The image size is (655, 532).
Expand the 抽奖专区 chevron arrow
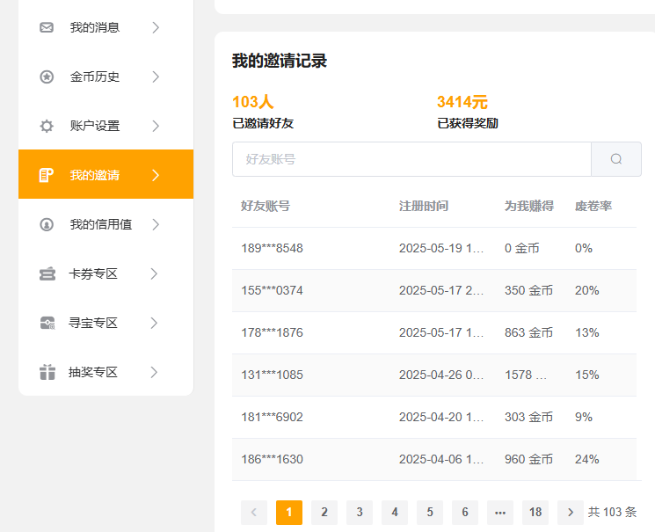pyautogui.click(x=154, y=372)
